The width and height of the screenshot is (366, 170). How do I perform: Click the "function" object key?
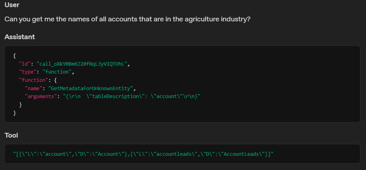(34, 80)
